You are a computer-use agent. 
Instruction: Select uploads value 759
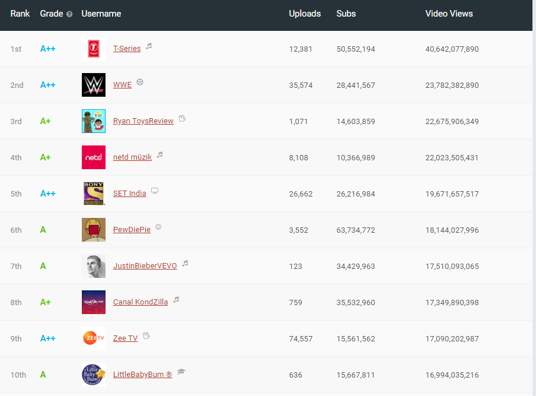[296, 303]
